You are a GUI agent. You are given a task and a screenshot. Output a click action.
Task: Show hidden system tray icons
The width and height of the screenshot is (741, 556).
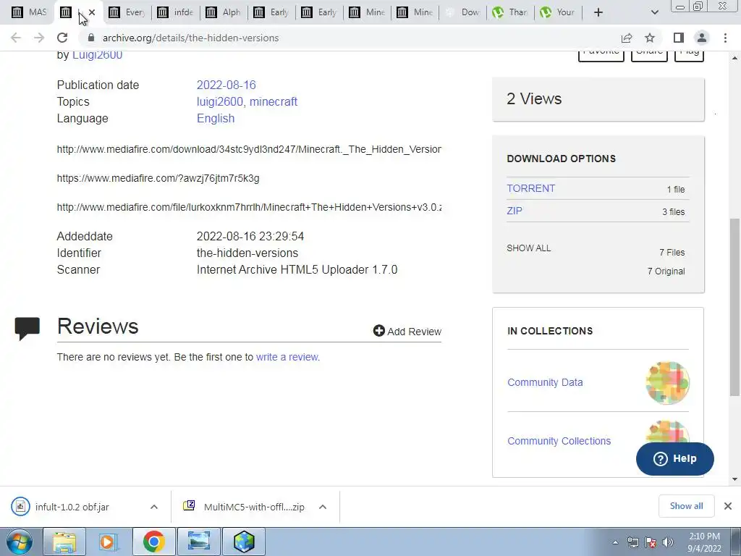615,543
